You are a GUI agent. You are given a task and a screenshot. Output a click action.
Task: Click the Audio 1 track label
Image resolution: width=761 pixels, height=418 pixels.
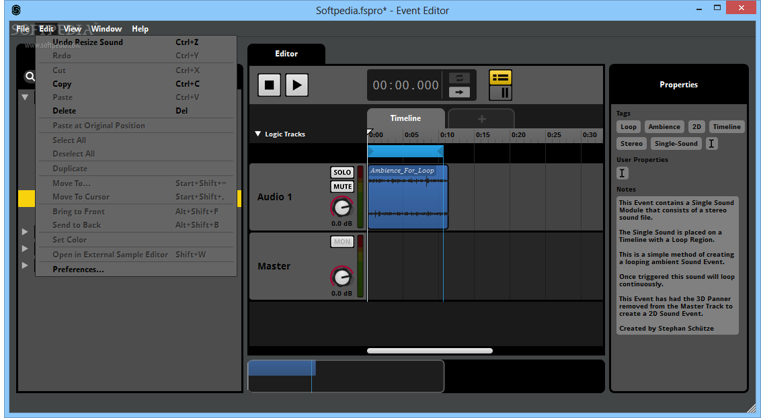click(274, 197)
